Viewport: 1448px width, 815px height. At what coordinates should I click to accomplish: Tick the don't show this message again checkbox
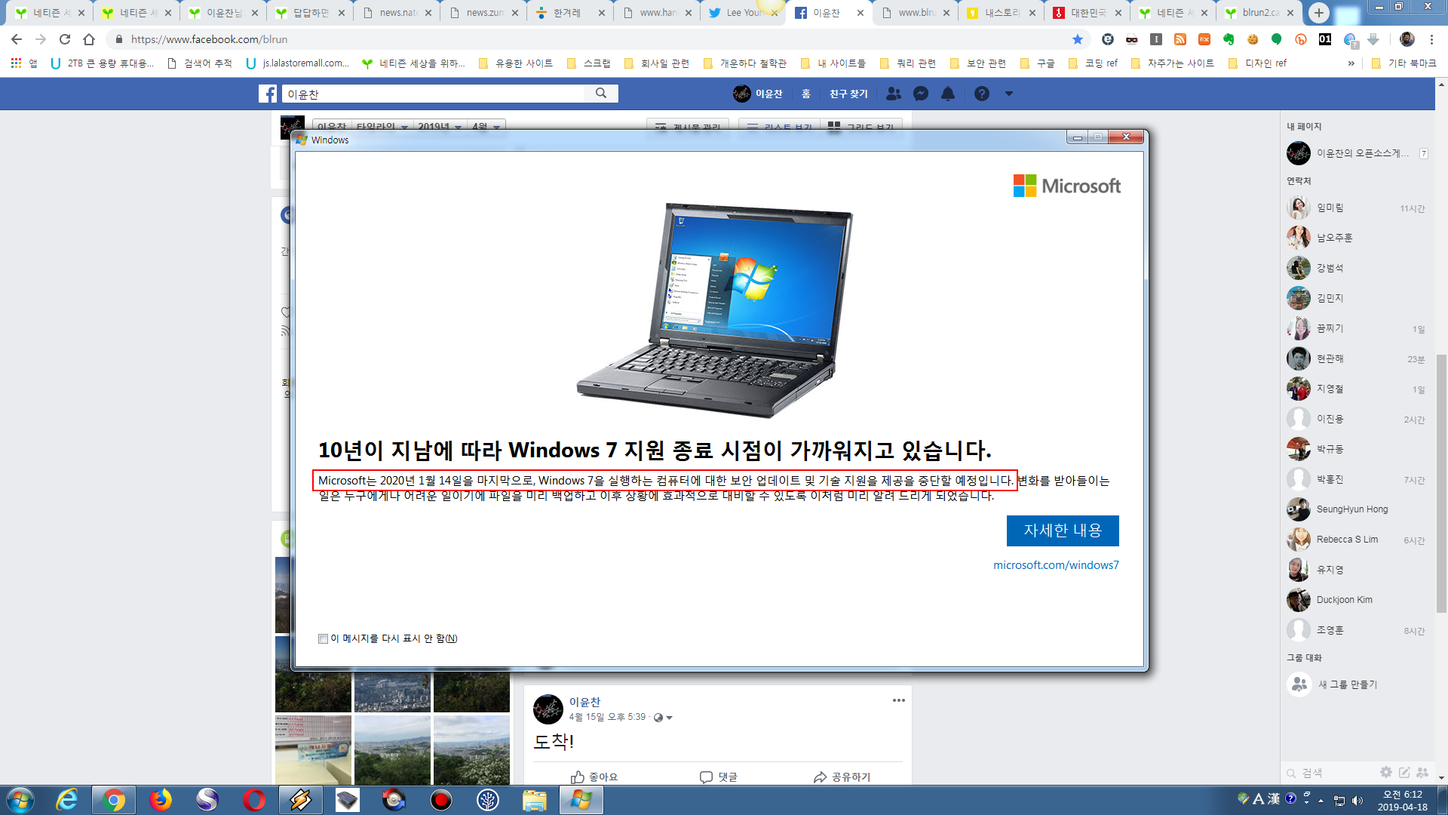click(323, 638)
